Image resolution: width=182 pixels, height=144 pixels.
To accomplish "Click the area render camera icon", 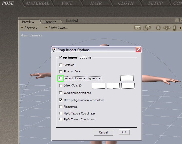I will point(147,28).
